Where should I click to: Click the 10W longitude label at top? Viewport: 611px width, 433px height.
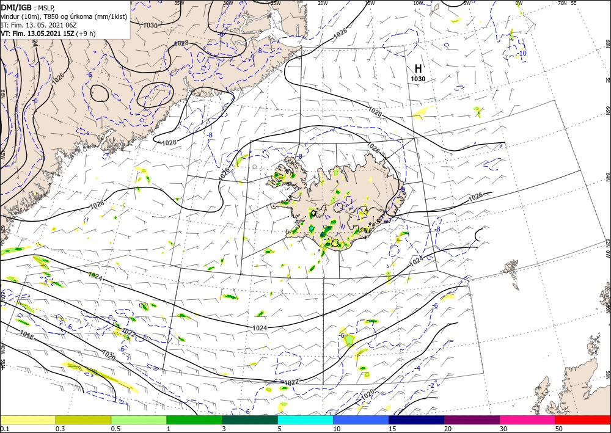pos(418,3)
